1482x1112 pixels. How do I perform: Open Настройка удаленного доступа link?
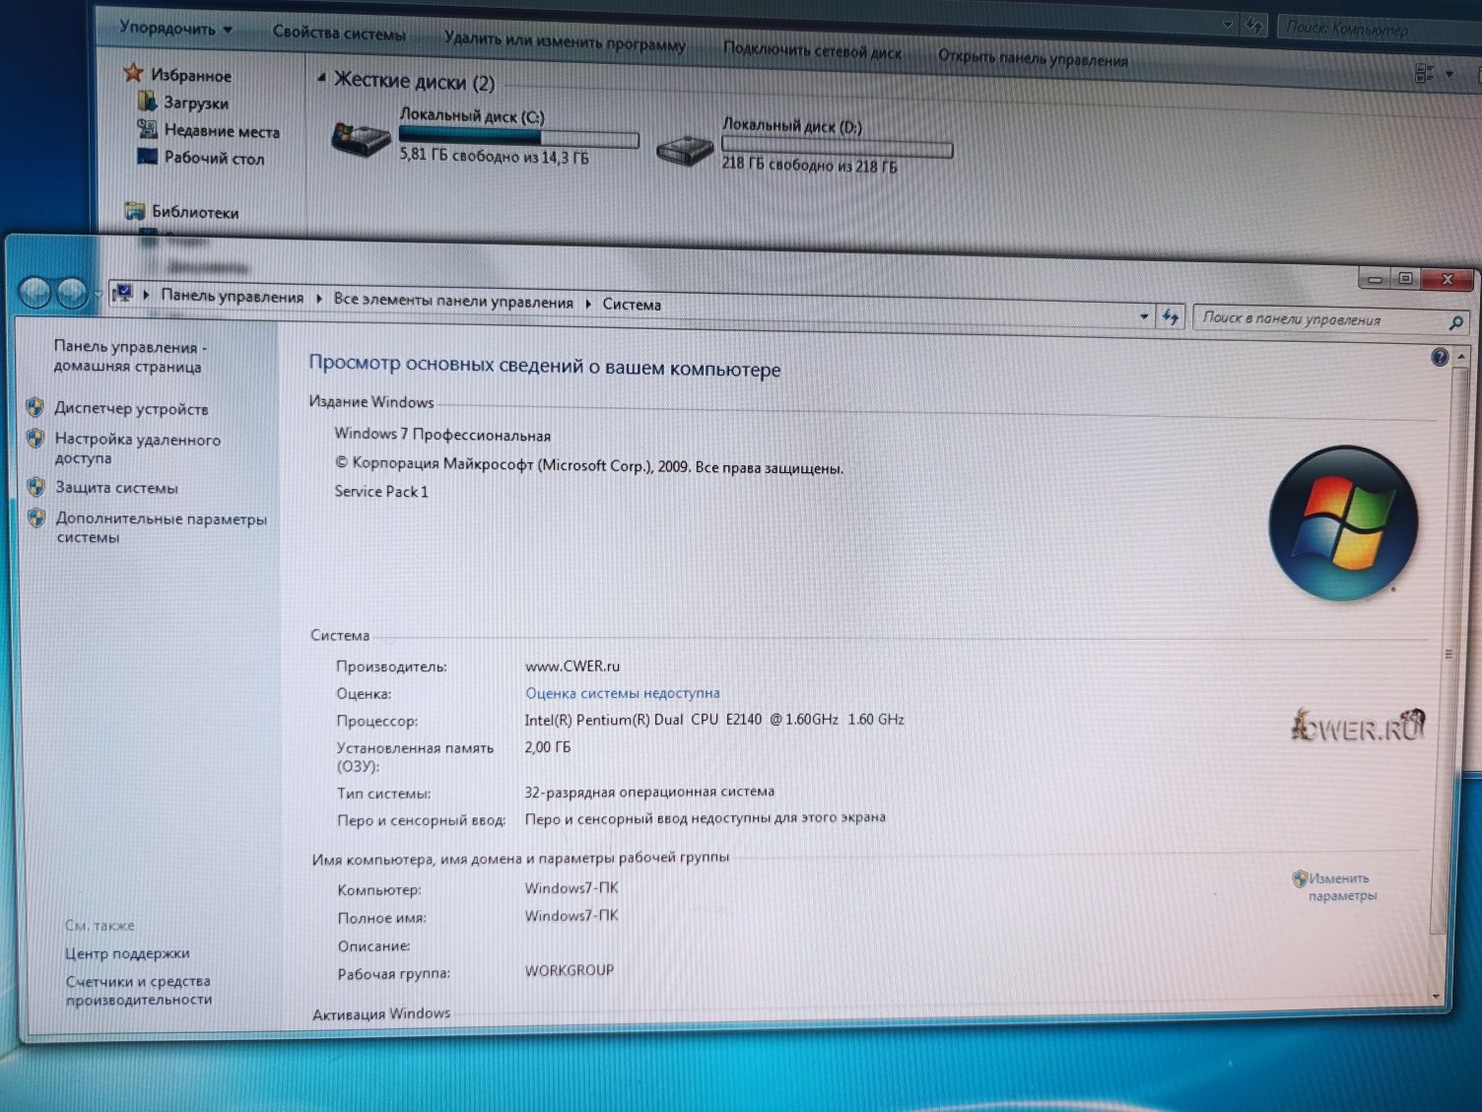pos(137,449)
